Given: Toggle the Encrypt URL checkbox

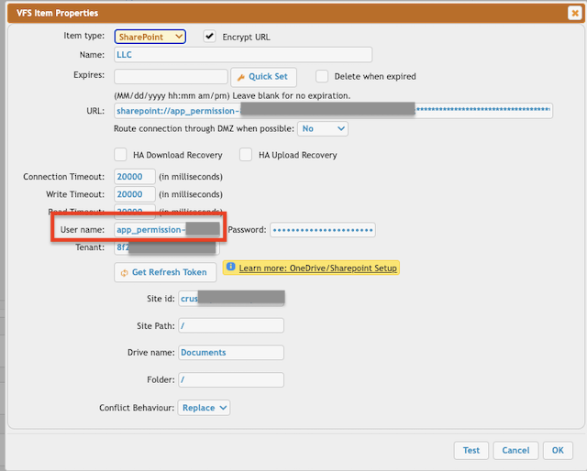Looking at the screenshot, I should [209, 37].
